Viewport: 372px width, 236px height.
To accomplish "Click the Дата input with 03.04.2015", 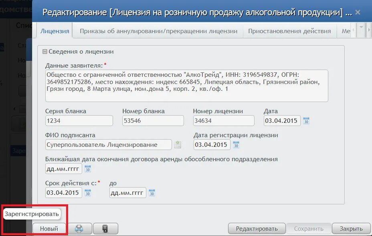I will [x=282, y=121].
